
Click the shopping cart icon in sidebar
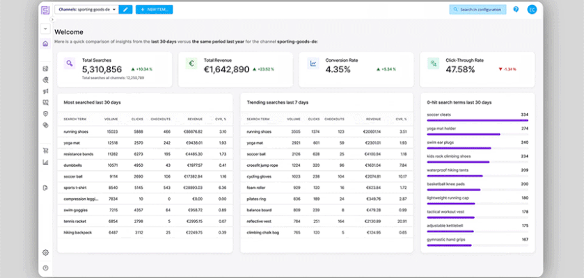45,150
